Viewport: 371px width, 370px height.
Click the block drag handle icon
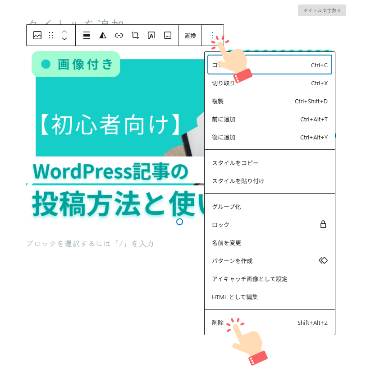(51, 35)
